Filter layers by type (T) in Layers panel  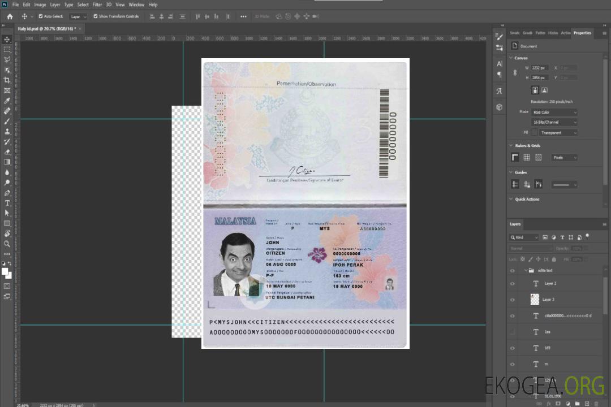click(562, 237)
